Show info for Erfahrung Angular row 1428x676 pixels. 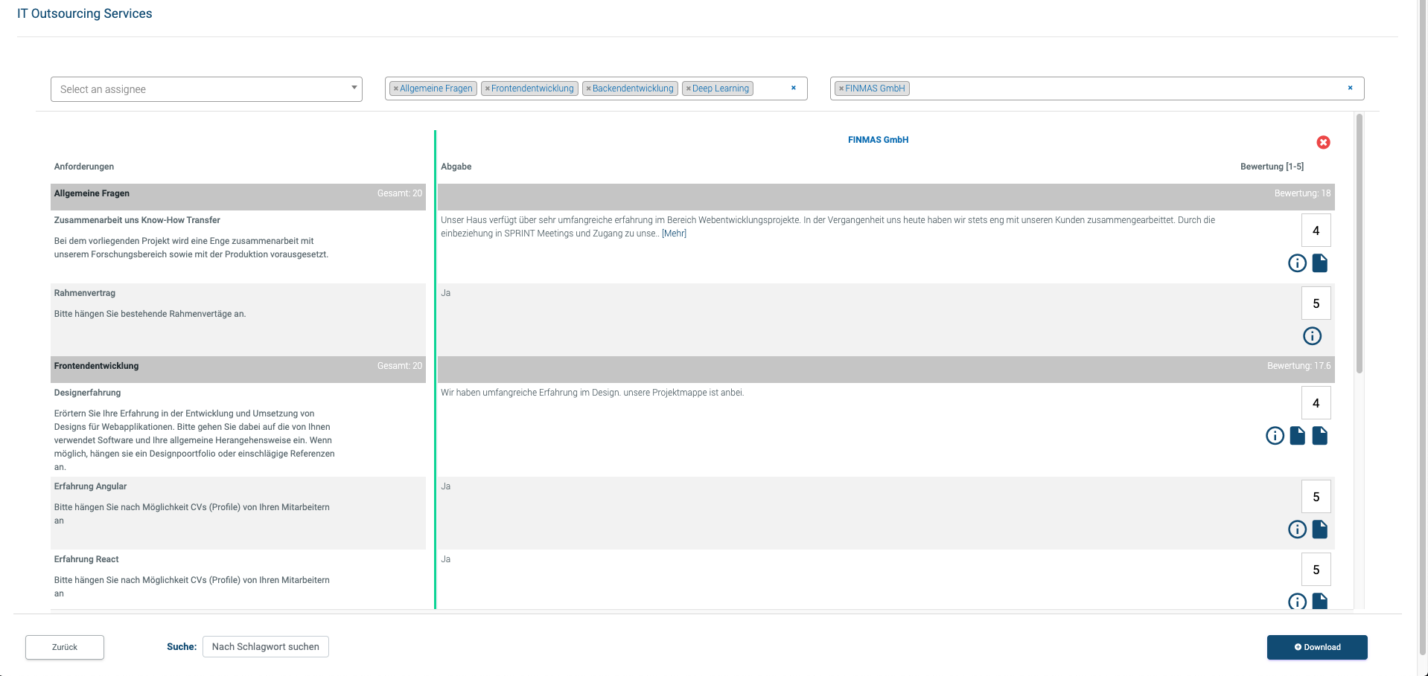coord(1297,529)
